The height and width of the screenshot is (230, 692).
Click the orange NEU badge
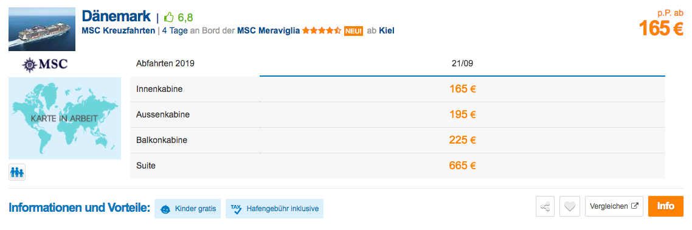coord(353,31)
